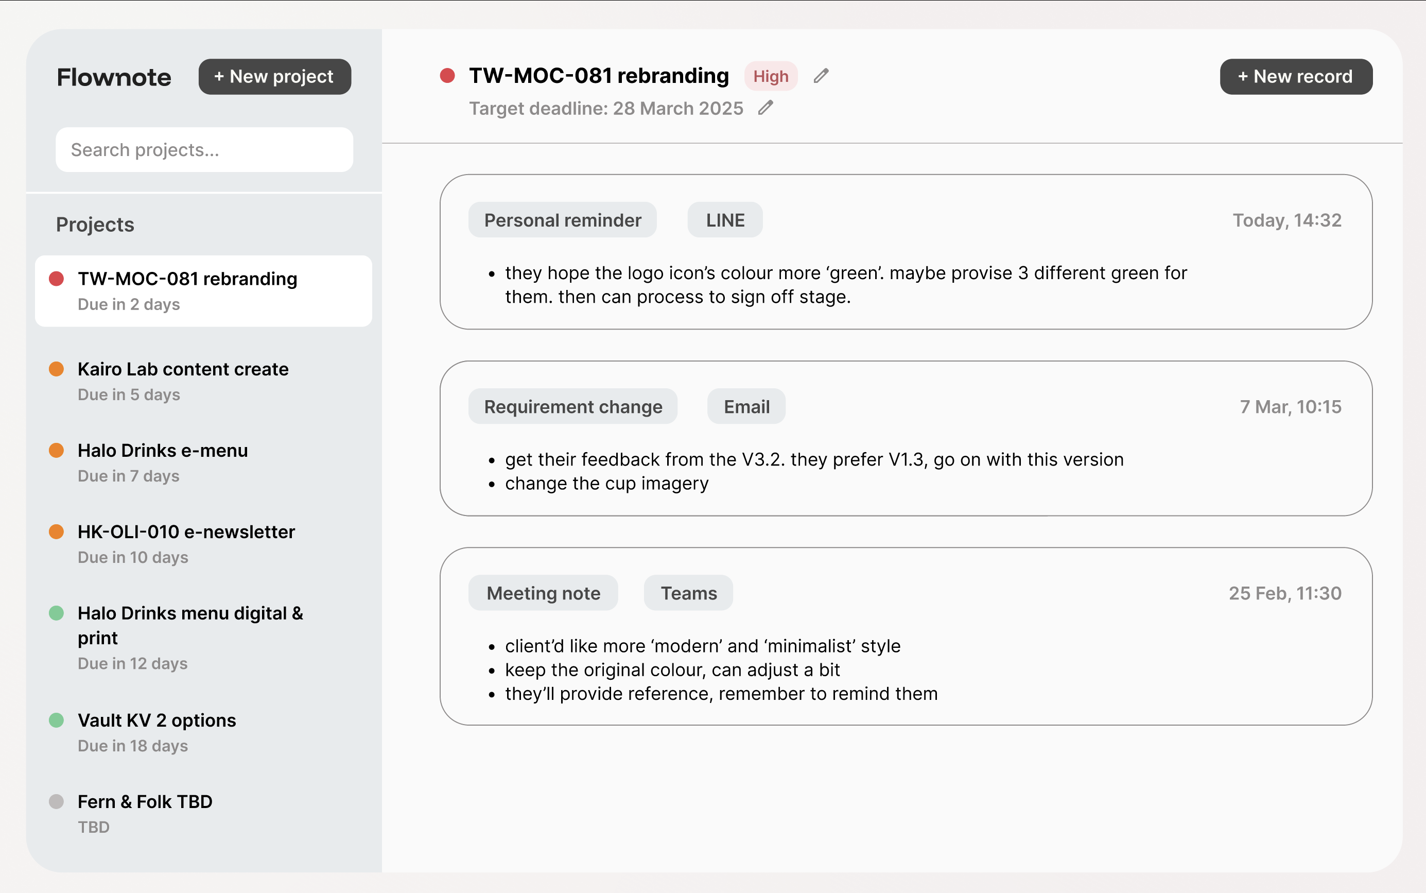Click the Requirement change tag
Screen dimensions: 1426x893
click(x=572, y=407)
